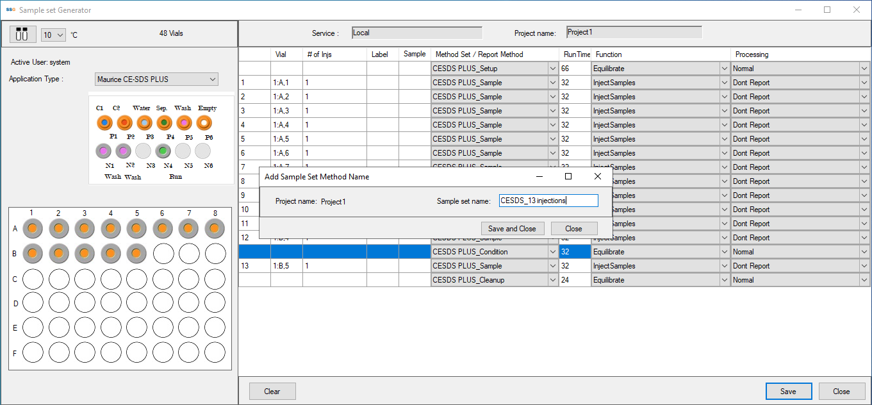
Task: Select the C1 reagent vial at P1
Action: (x=104, y=122)
